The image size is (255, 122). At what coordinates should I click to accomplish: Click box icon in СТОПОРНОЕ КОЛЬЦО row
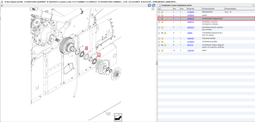[165, 33]
